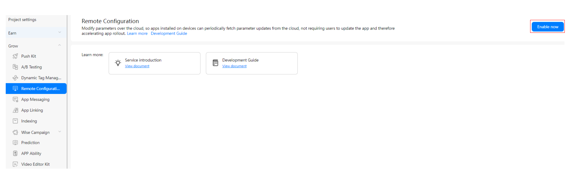Click the Dynamic Tag Management icon

15,78
